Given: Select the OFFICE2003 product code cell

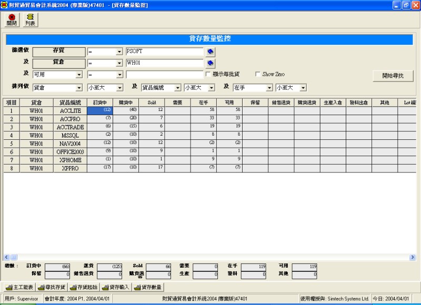Looking at the screenshot, I should pyautogui.click(x=70, y=152).
